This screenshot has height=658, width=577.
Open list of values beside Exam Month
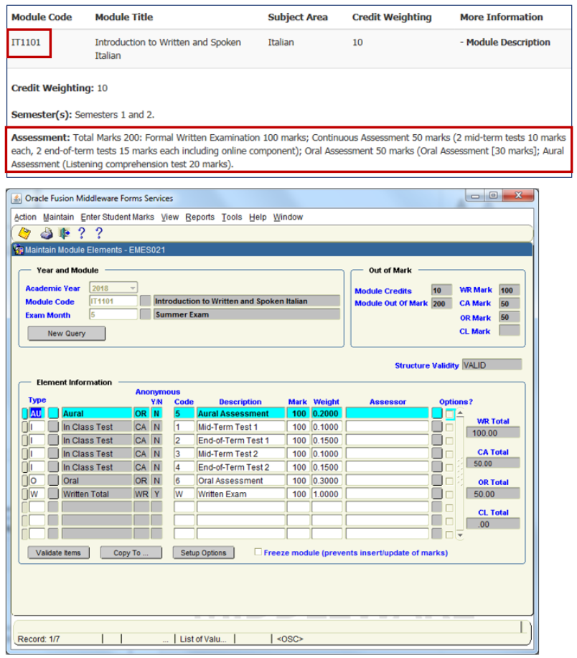click(x=146, y=314)
